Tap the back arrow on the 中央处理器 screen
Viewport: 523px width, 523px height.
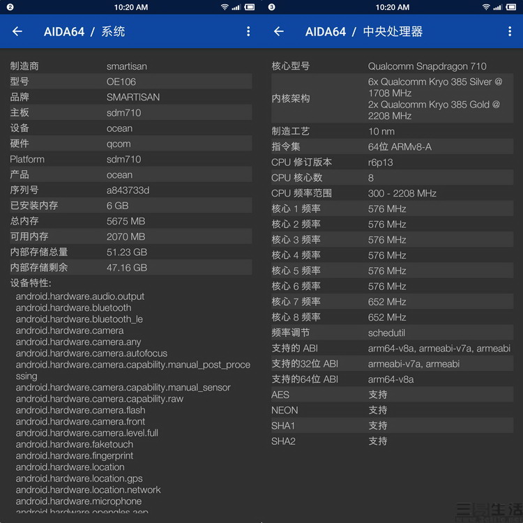(279, 31)
